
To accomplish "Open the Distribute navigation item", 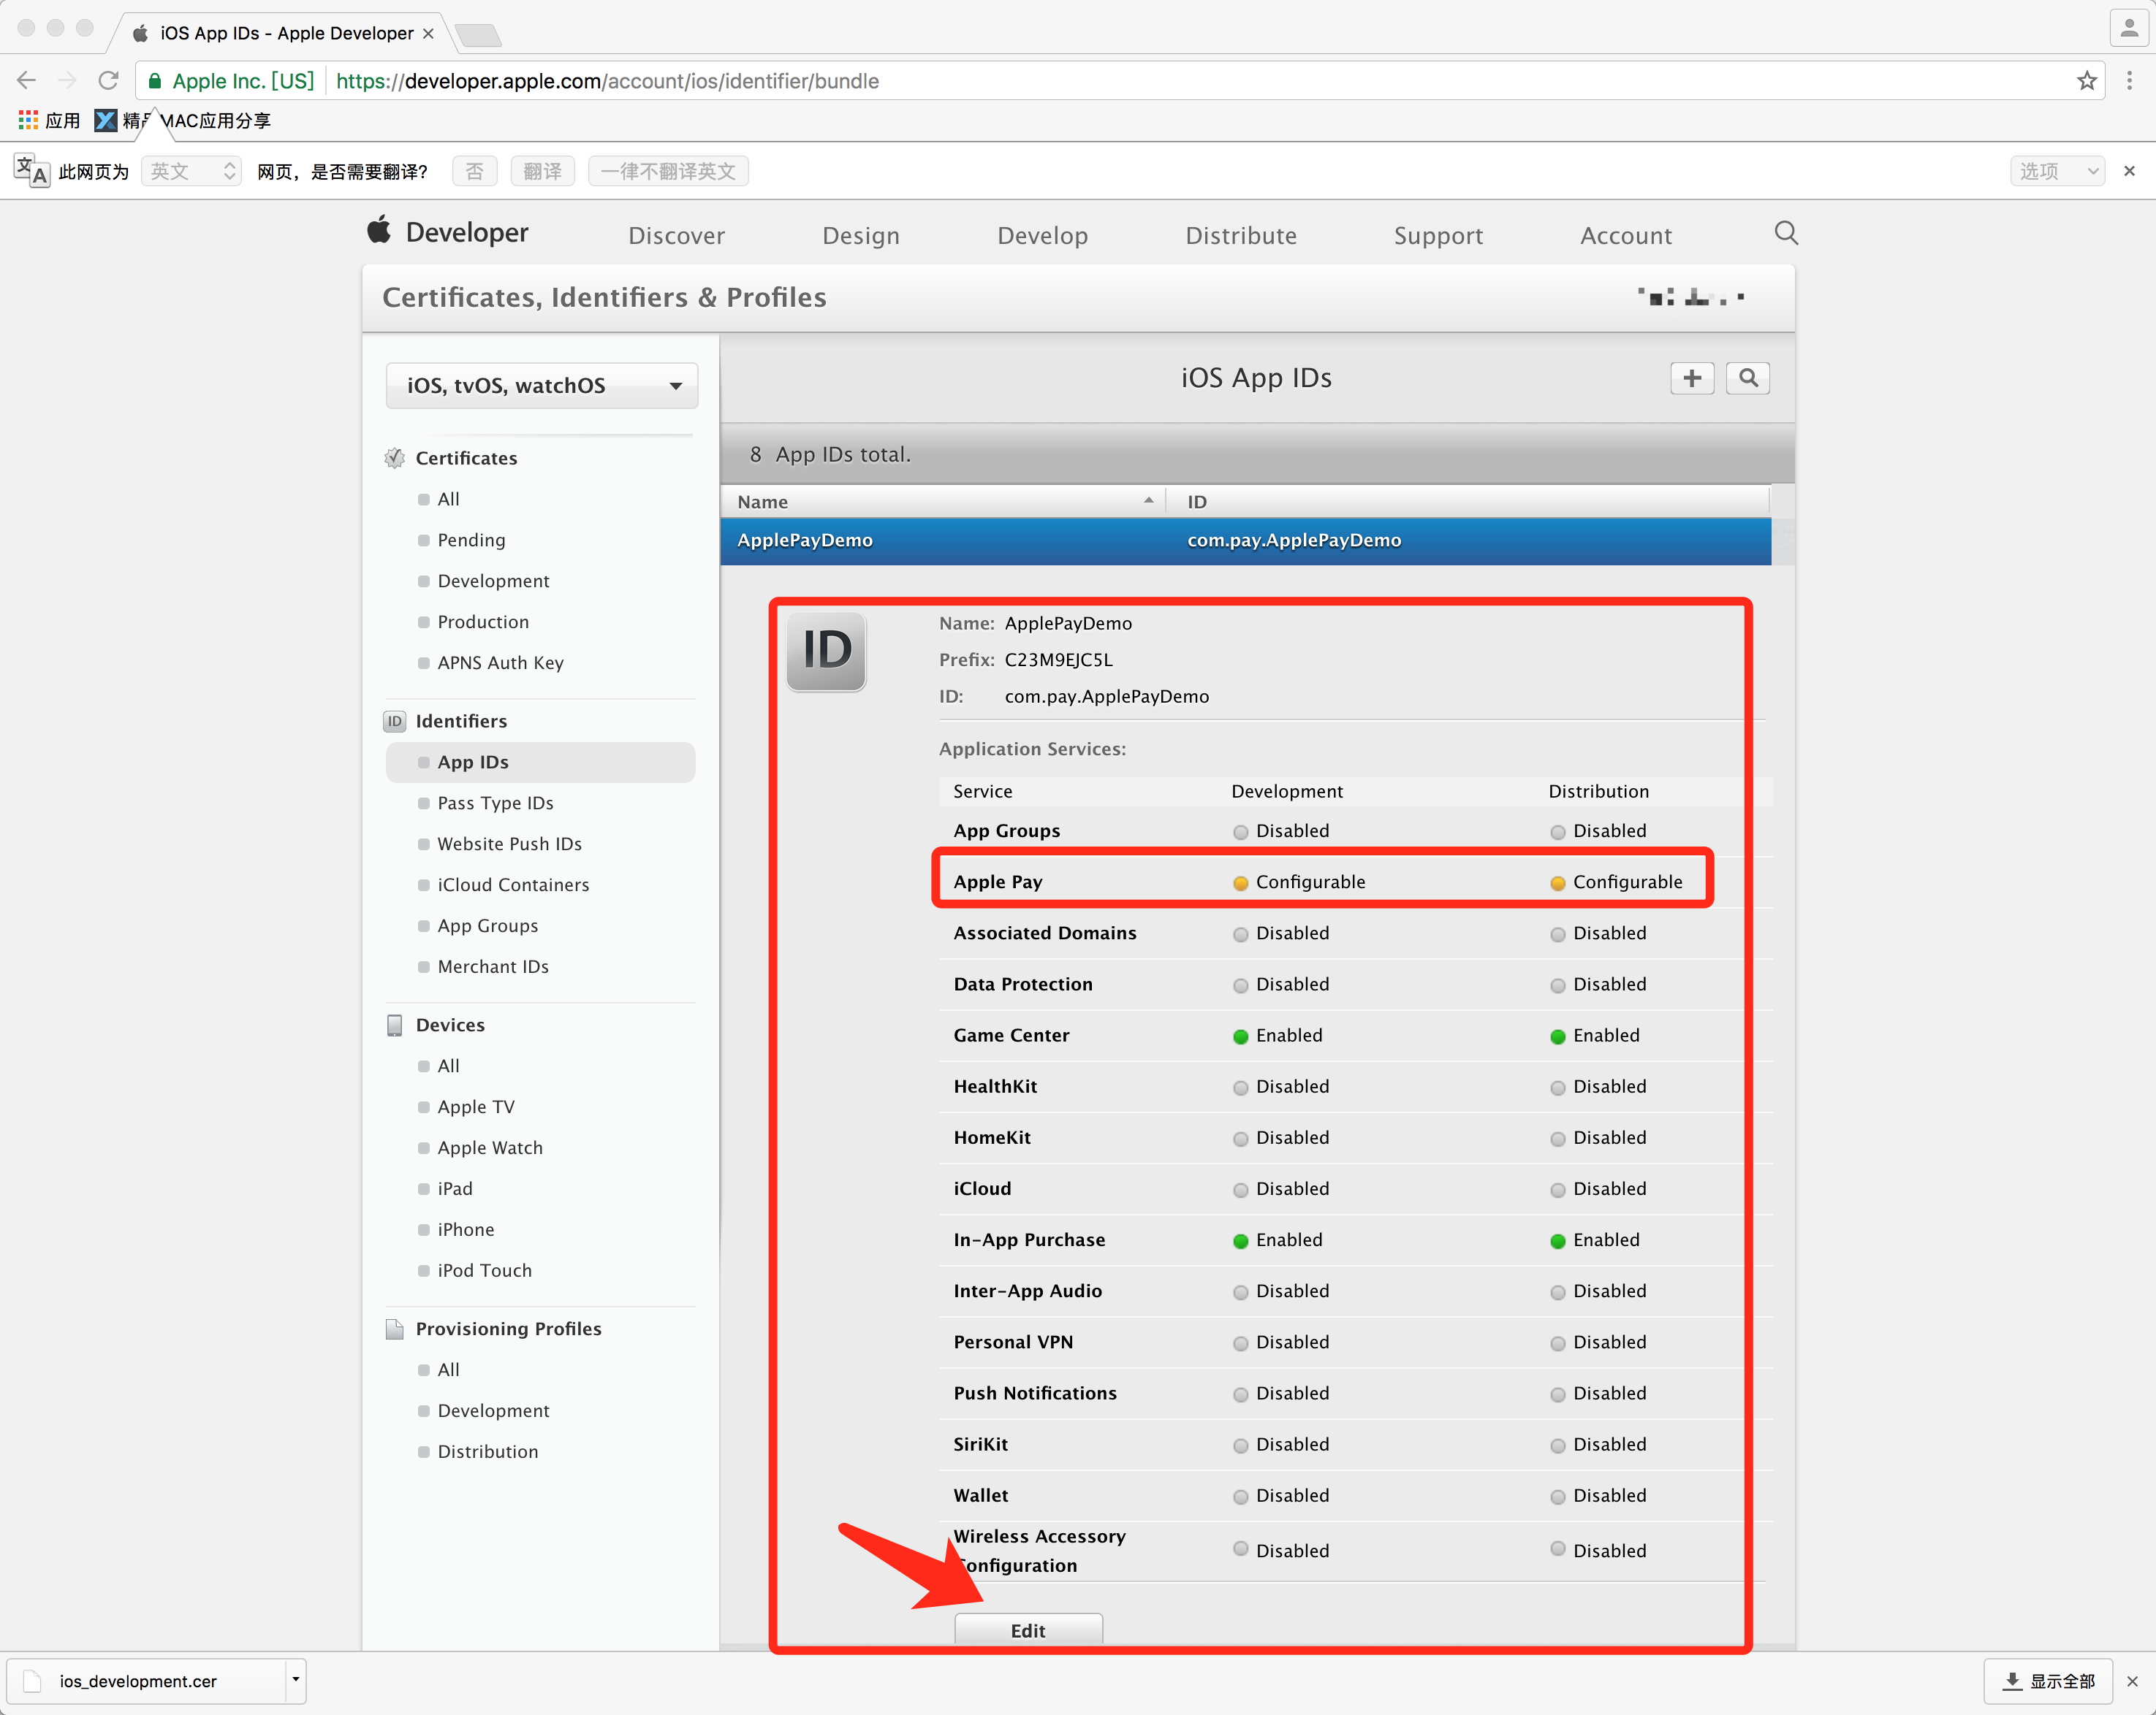I will (1240, 236).
